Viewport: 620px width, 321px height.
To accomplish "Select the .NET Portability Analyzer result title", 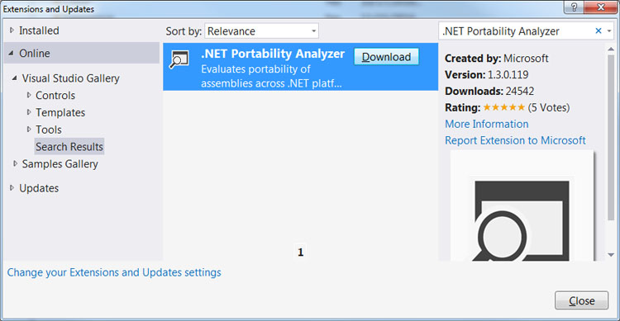I will click(x=273, y=54).
